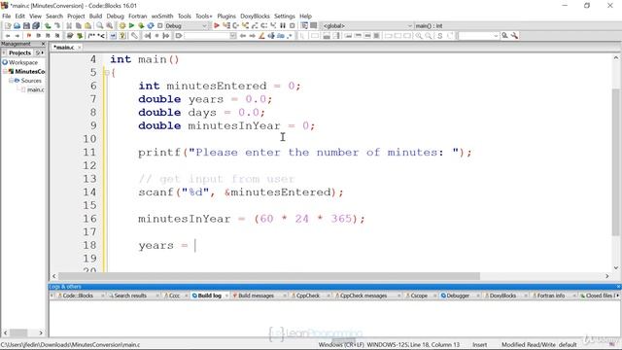Viewport: 622px width, 350px height.
Task: Close the Management panel
Action: pyautogui.click(x=43, y=44)
